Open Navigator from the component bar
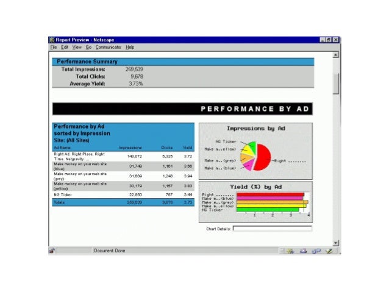The image size is (389, 292). click(290, 251)
